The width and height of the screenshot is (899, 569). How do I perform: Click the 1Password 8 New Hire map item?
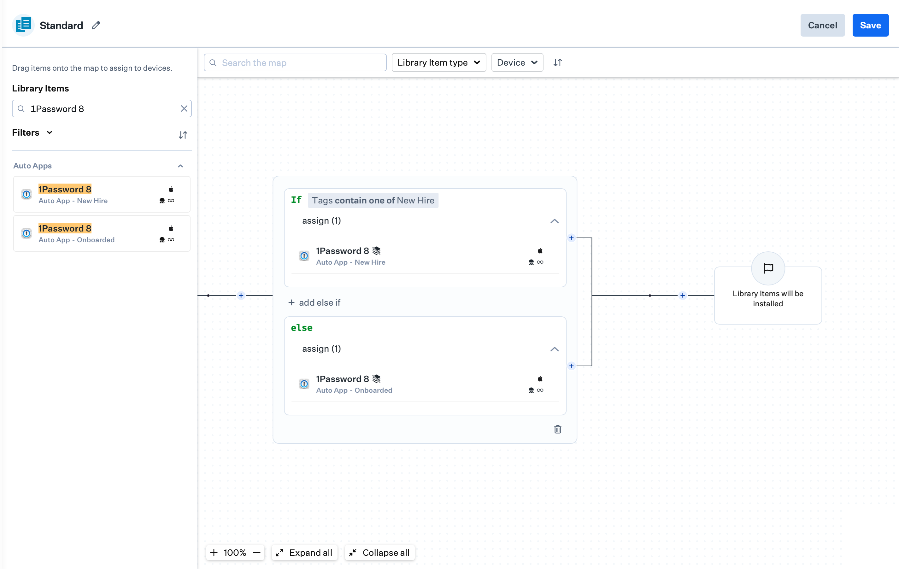[x=425, y=256]
